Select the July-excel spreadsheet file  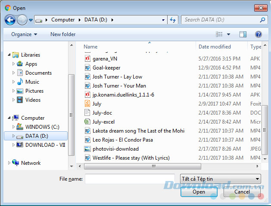pyautogui.click(x=103, y=122)
